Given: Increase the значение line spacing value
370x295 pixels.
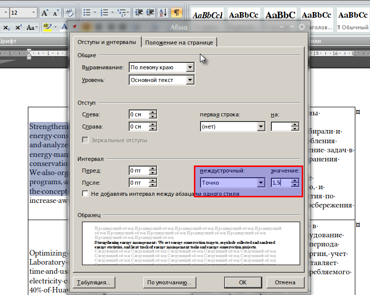Looking at the screenshot, I should (x=295, y=181).
